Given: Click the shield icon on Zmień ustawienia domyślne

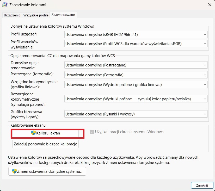Looking at the screenshot, I should point(14,171).
